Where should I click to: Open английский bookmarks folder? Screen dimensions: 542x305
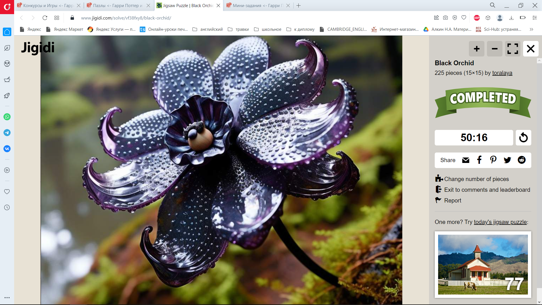click(x=207, y=29)
